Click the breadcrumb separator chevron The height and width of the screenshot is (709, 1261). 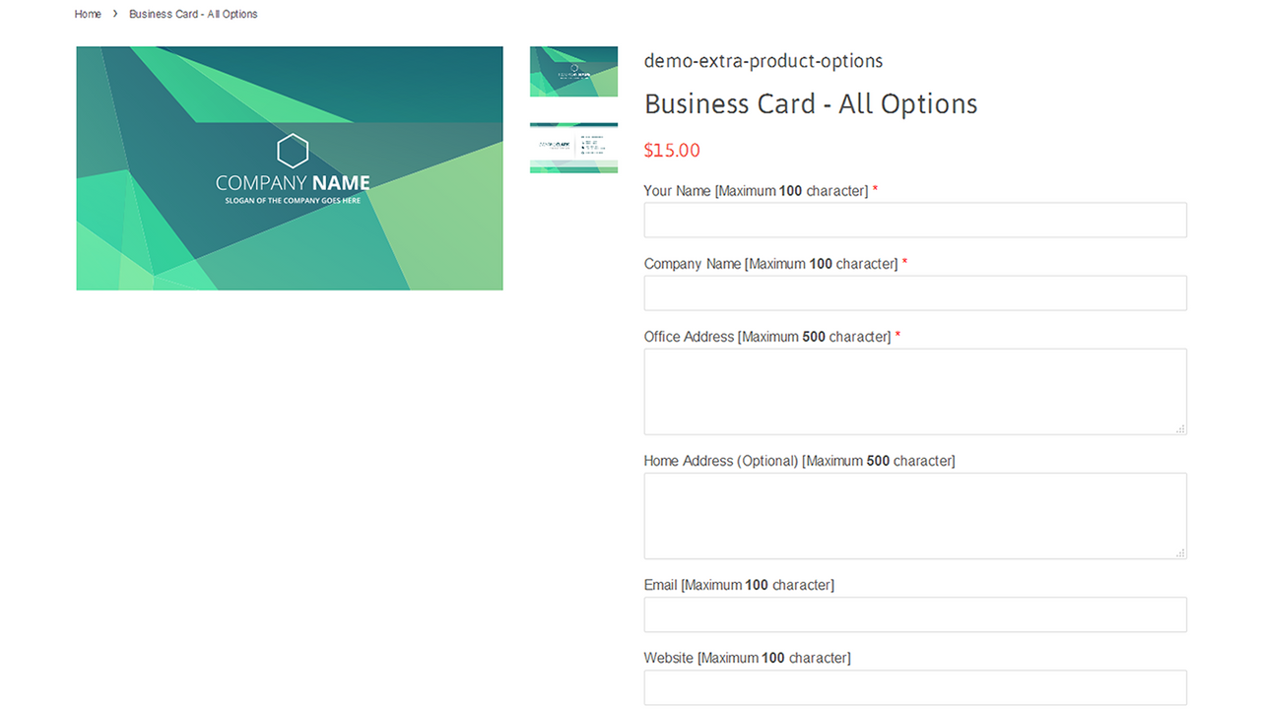point(115,14)
